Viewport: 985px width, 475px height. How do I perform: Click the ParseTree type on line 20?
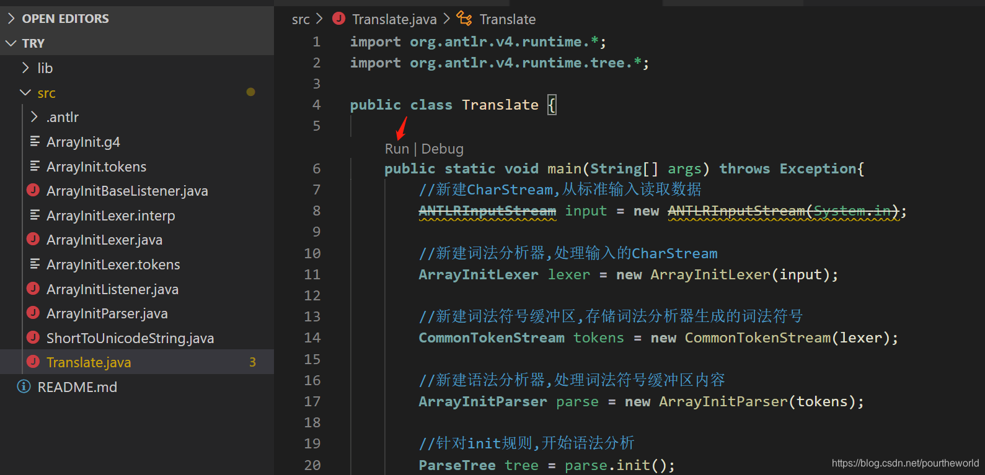(457, 465)
